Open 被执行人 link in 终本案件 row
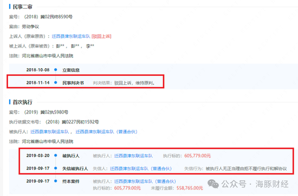Viewport: 298px width, 196px height. pyautogui.click(x=145, y=181)
